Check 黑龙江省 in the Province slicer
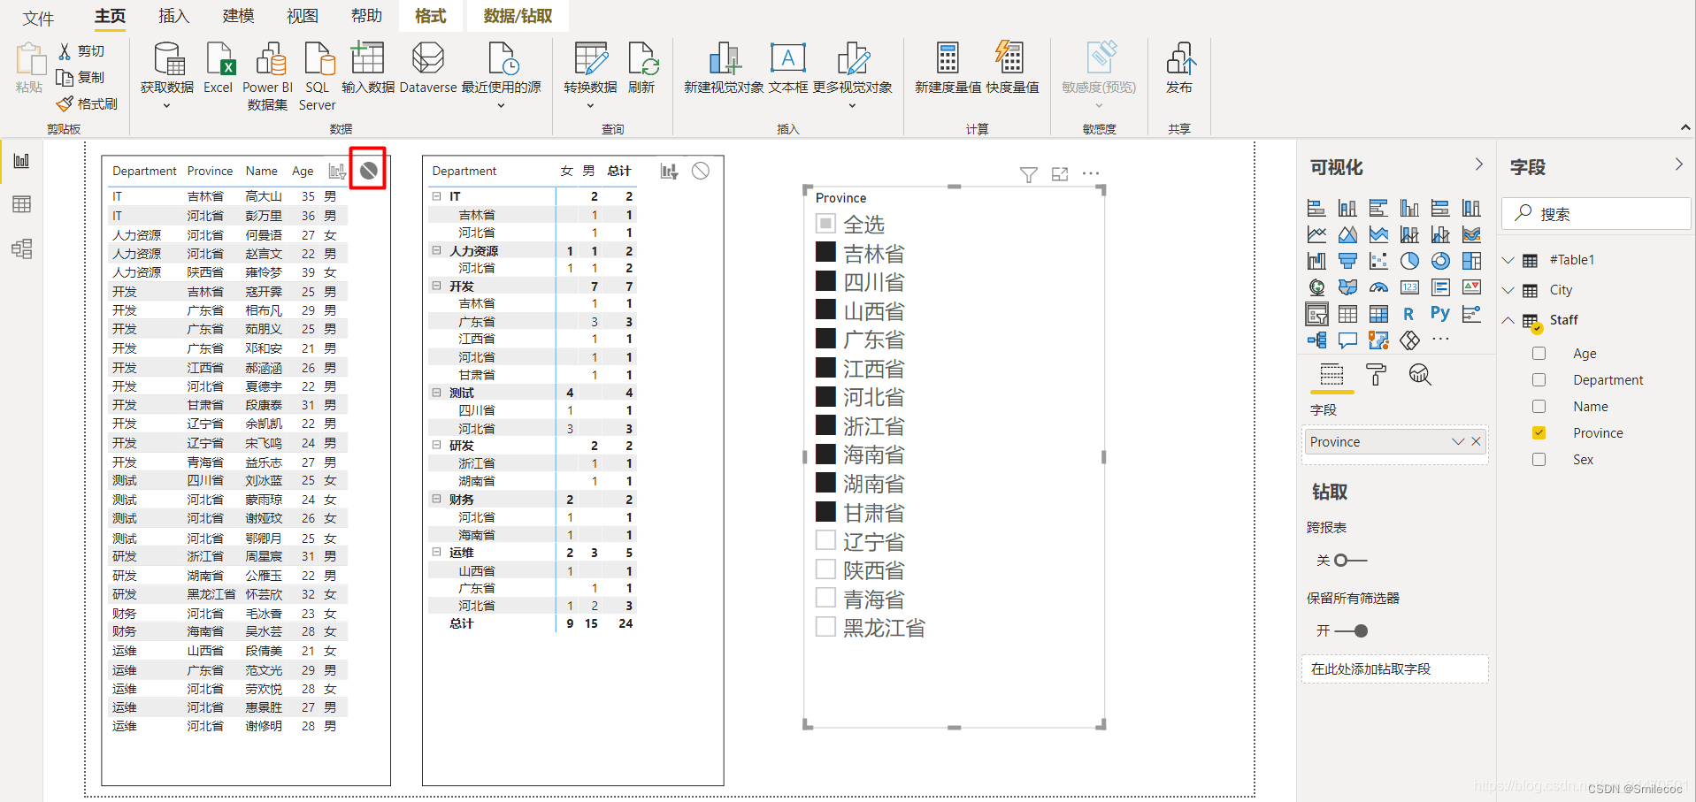1696x802 pixels. pos(825,627)
